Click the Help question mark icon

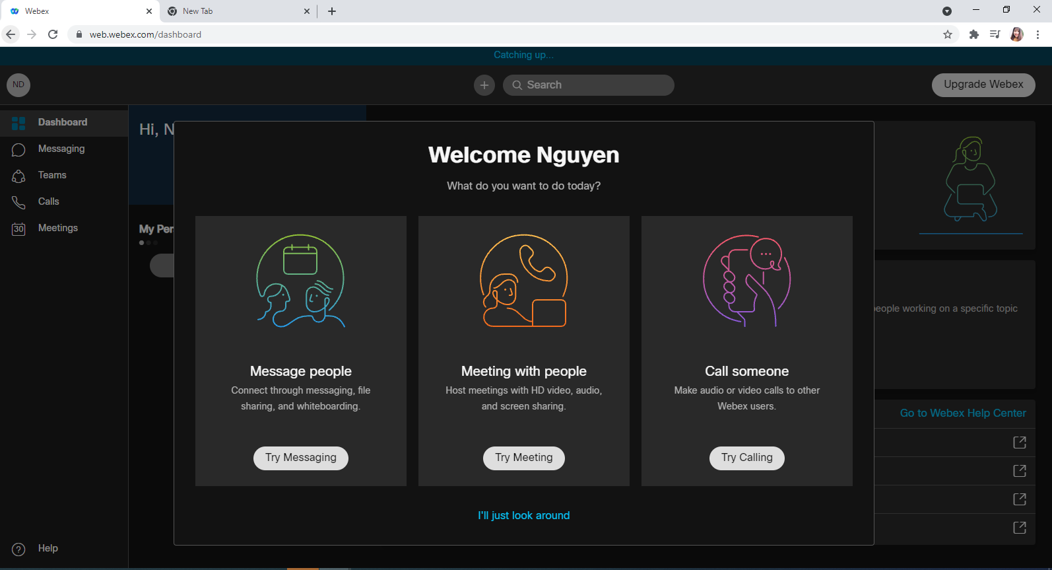[18, 550]
